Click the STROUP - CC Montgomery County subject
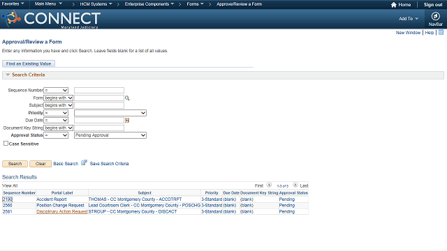Image resolution: width=447 pixels, height=251 pixels. (133, 211)
